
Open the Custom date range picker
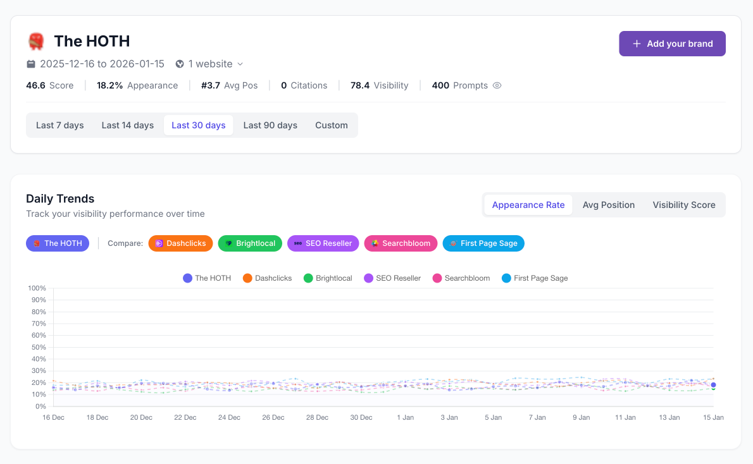click(x=332, y=125)
